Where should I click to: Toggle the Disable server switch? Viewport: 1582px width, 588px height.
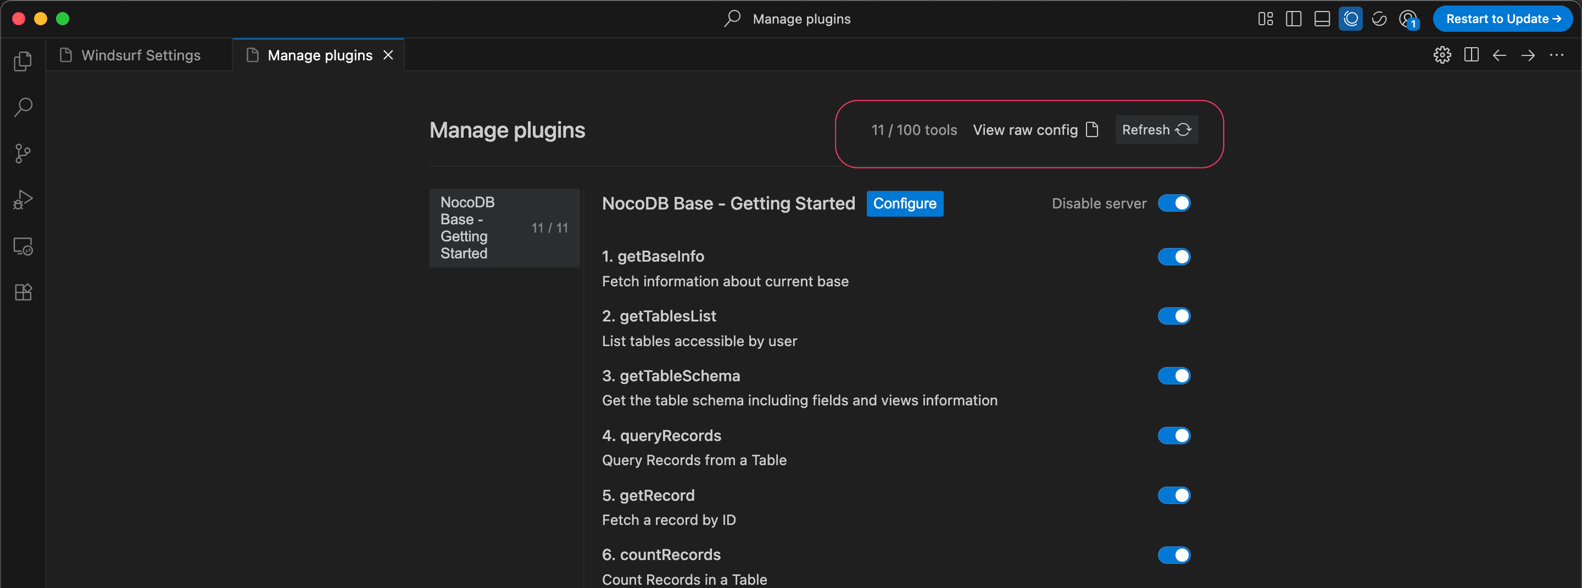coord(1174,203)
